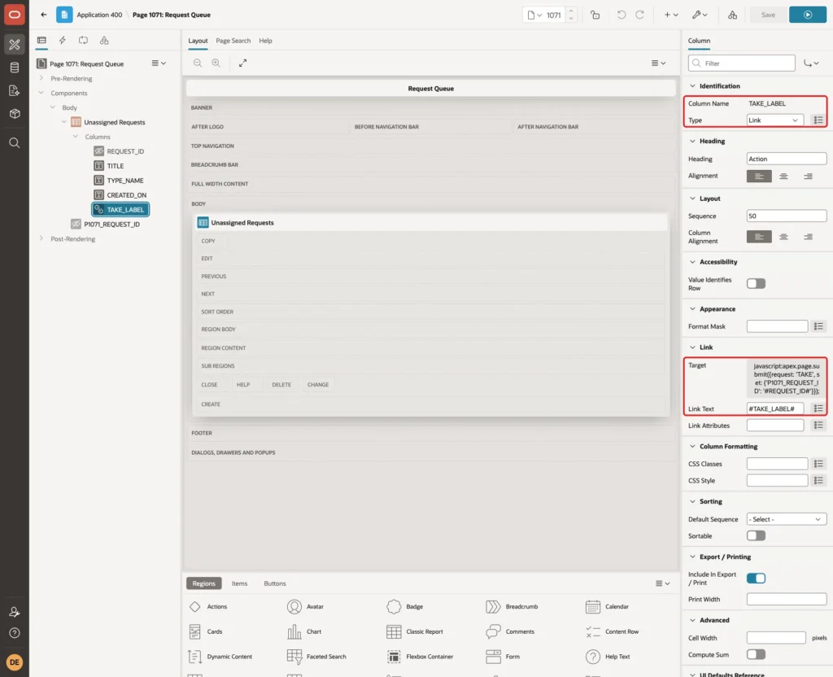
Task: Click the Heading input field
Action: pyautogui.click(x=787, y=159)
